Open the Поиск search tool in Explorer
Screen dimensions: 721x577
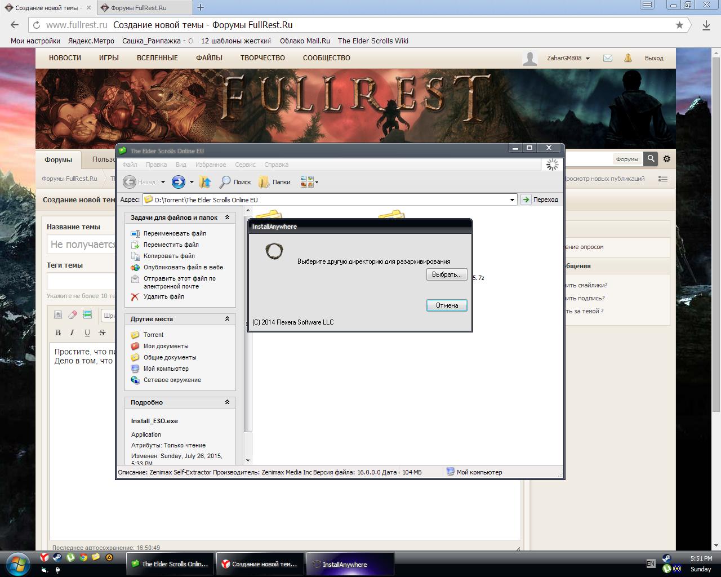pyautogui.click(x=235, y=182)
